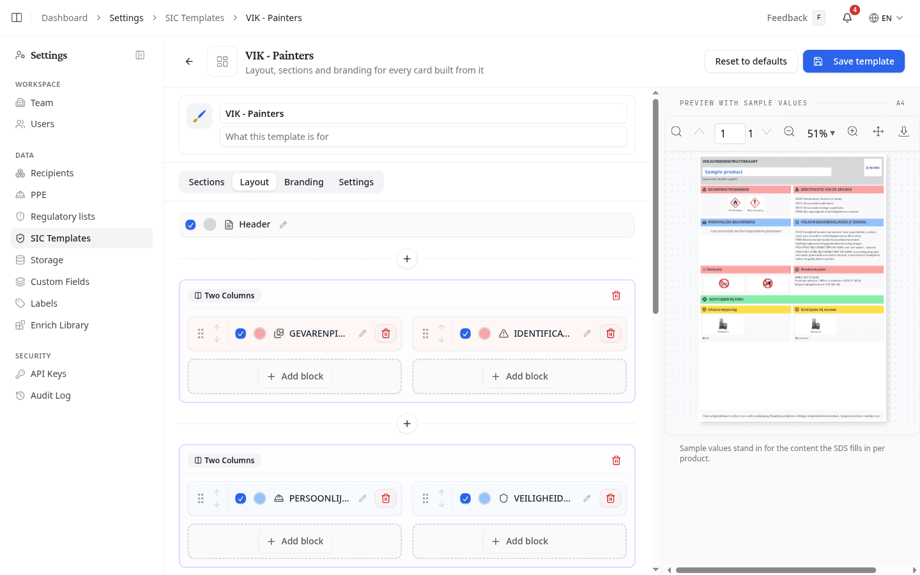Image resolution: width=920 pixels, height=575 pixels.
Task: Zoom in the preview
Action: pyautogui.click(x=853, y=132)
